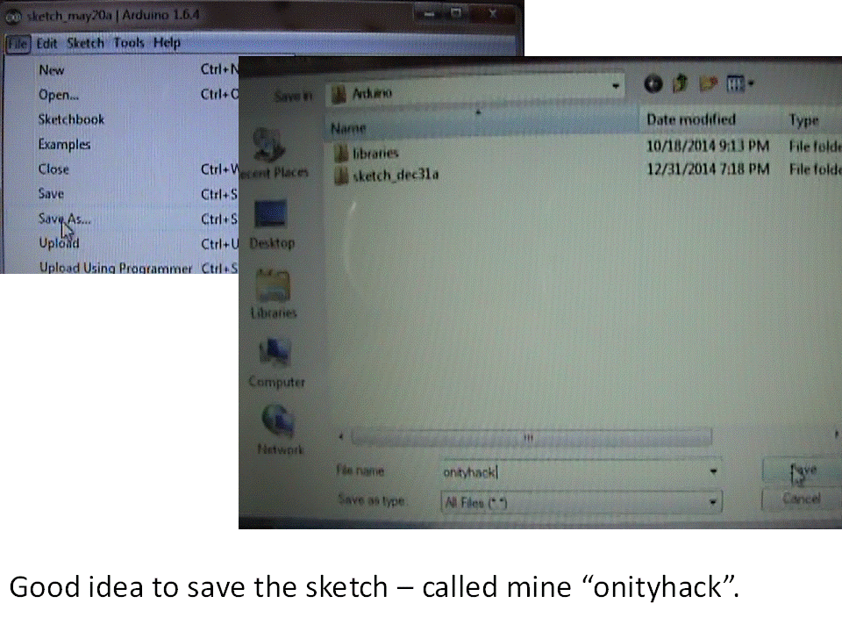The width and height of the screenshot is (842, 632).
Task: Open the File menu in Arduino
Action: click(18, 44)
